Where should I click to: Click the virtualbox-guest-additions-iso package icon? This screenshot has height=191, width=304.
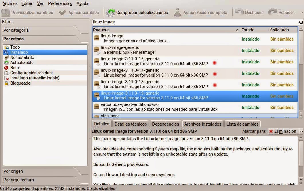[x=97, y=106]
